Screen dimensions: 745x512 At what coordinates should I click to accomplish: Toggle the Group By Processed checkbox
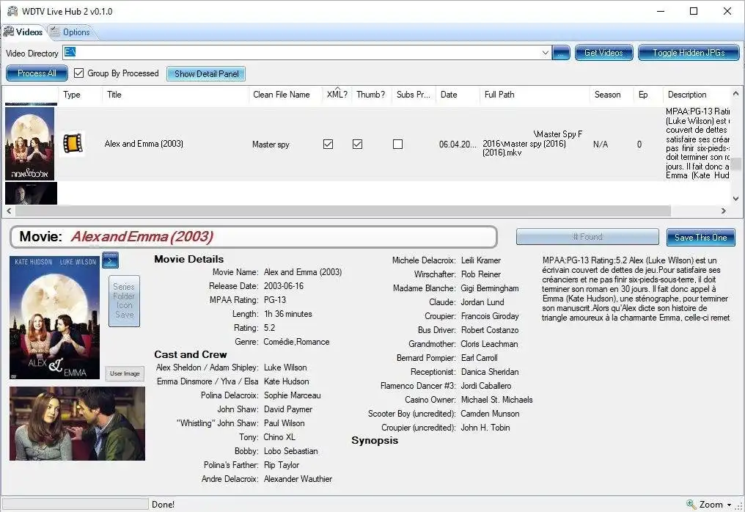(x=79, y=73)
